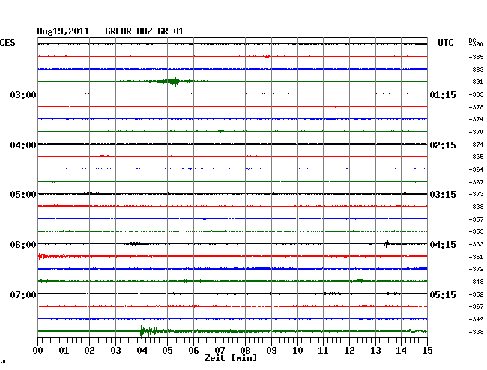Select minute tick label 09
The image size is (487, 370).
271,351
